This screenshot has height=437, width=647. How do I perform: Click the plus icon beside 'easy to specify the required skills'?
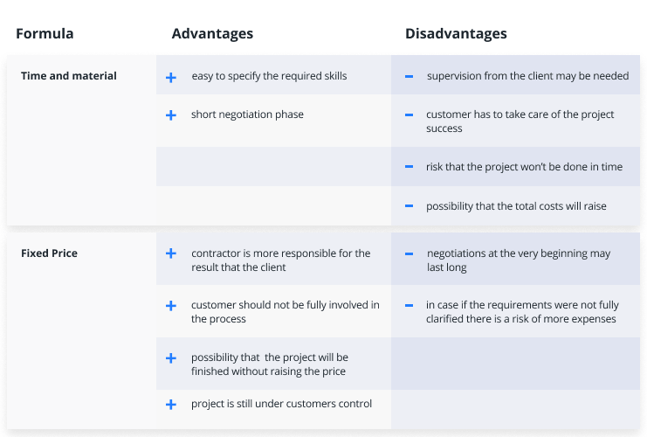(x=171, y=77)
